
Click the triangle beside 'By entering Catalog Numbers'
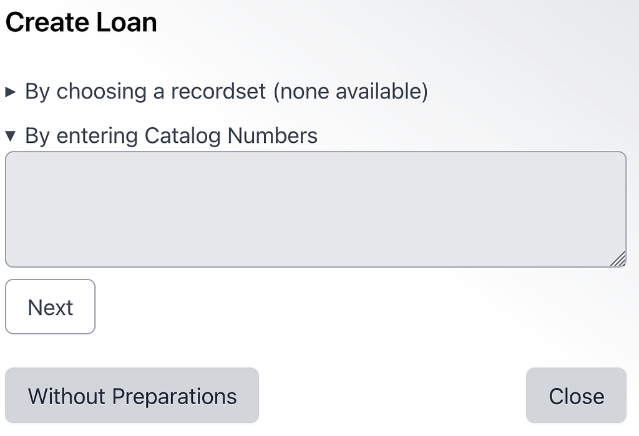11,135
